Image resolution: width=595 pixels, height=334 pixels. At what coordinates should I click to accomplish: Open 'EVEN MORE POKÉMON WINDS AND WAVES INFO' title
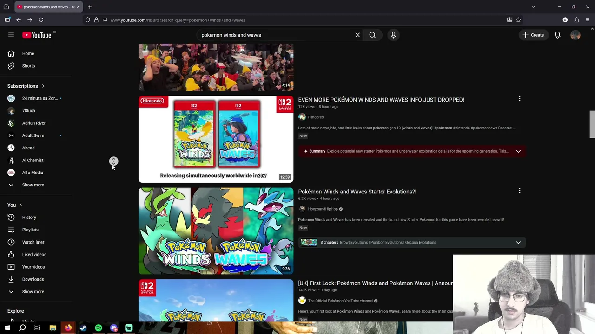[x=381, y=100]
